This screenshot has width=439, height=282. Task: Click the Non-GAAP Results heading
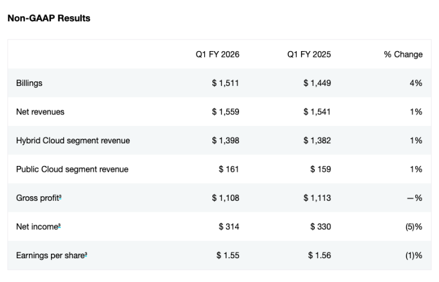click(49, 19)
